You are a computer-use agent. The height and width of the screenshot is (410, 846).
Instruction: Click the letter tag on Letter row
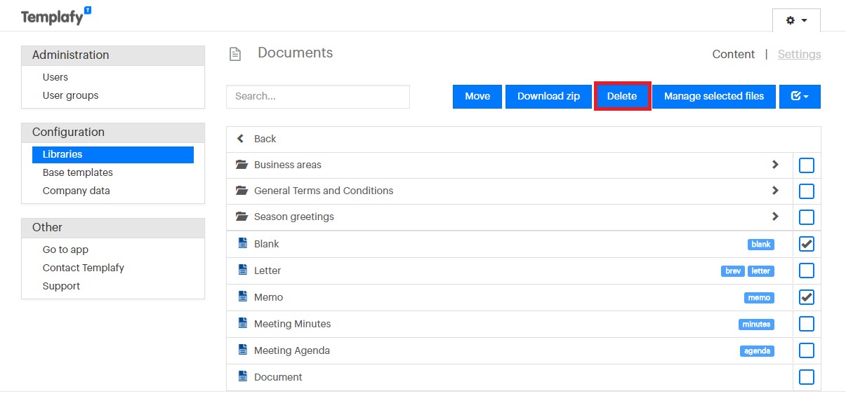761,271
